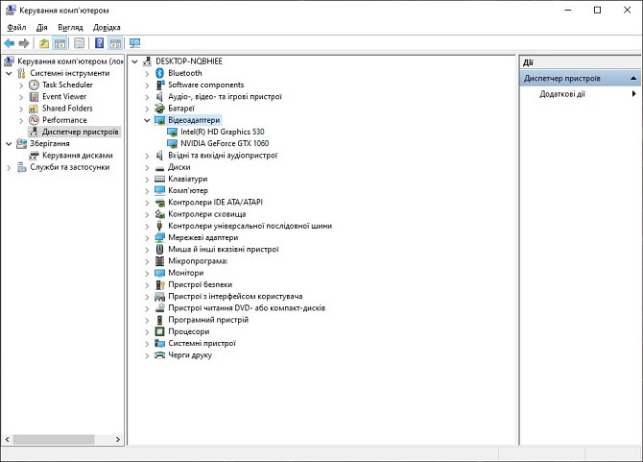Expand the Bluetooth node

[147, 73]
